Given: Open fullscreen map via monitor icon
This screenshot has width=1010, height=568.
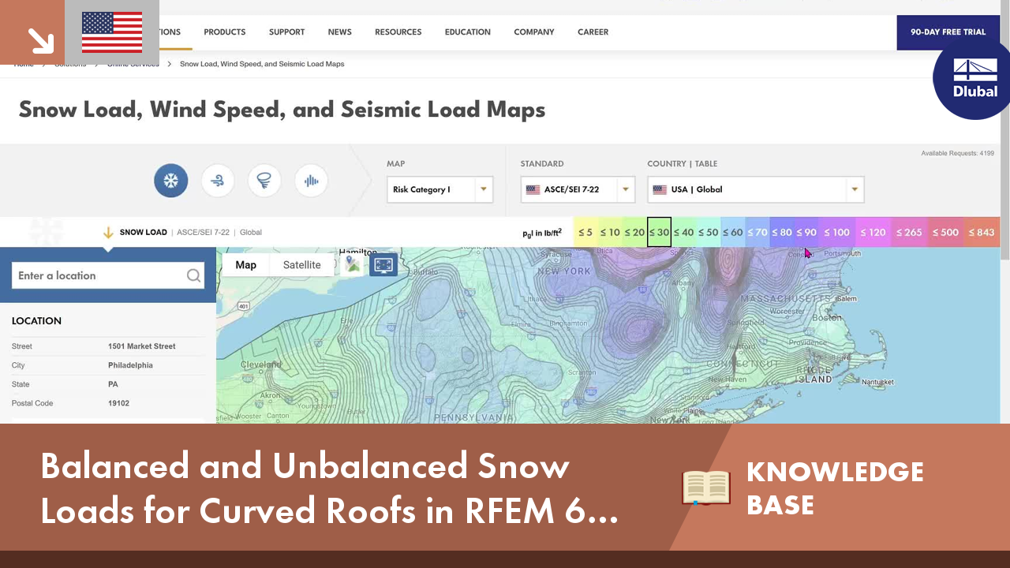Looking at the screenshot, I should 383,265.
